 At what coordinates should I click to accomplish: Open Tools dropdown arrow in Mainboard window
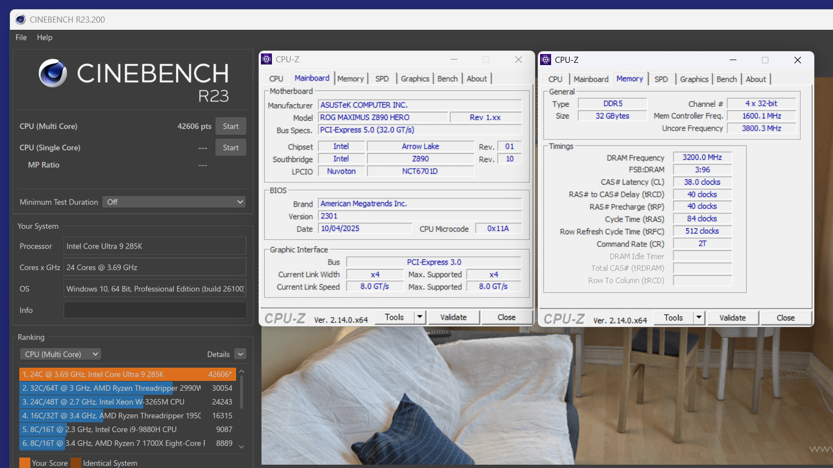click(420, 317)
